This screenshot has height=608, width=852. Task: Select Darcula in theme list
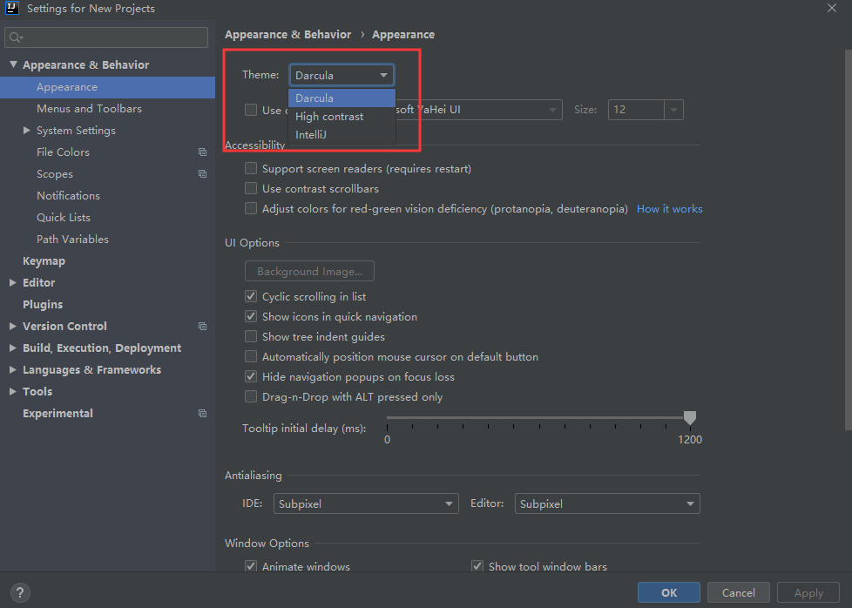[341, 98]
